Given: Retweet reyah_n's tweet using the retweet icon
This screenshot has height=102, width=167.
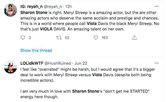Looking at the screenshot, I should (59, 38).
